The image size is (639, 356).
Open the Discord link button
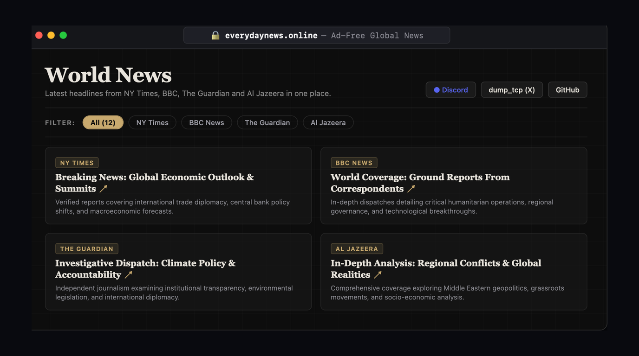coord(451,90)
